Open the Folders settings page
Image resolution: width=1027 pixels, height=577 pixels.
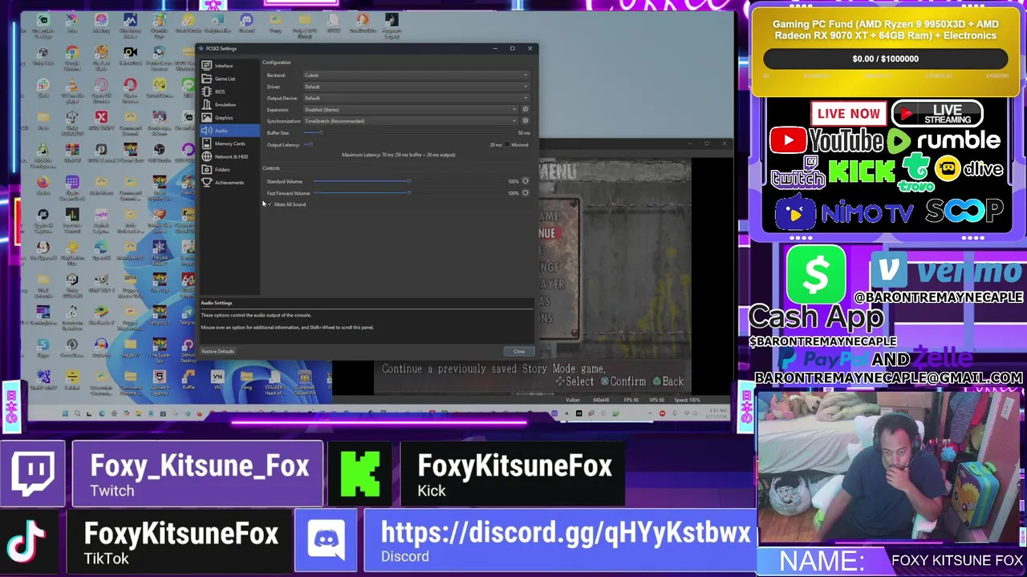[230, 169]
